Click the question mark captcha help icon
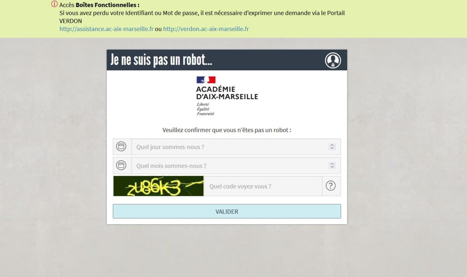 [330, 186]
